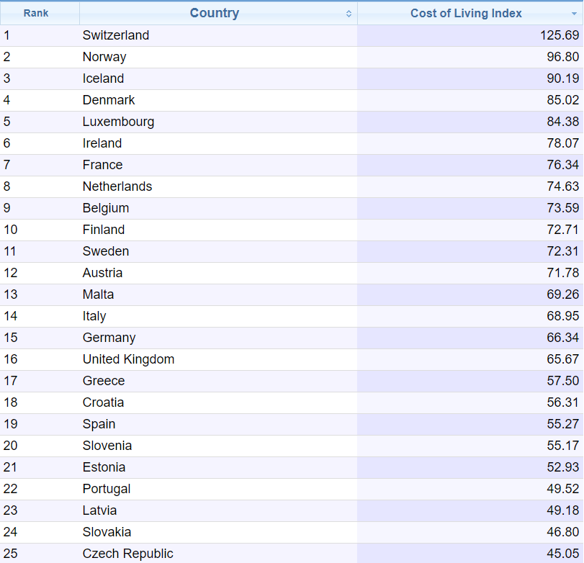Select the Switzerland country cell

click(x=116, y=35)
